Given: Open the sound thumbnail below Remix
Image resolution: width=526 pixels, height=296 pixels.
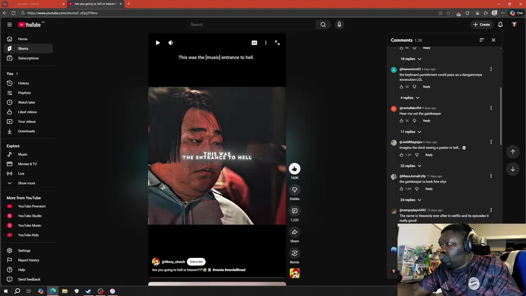Looking at the screenshot, I should coord(295,273).
